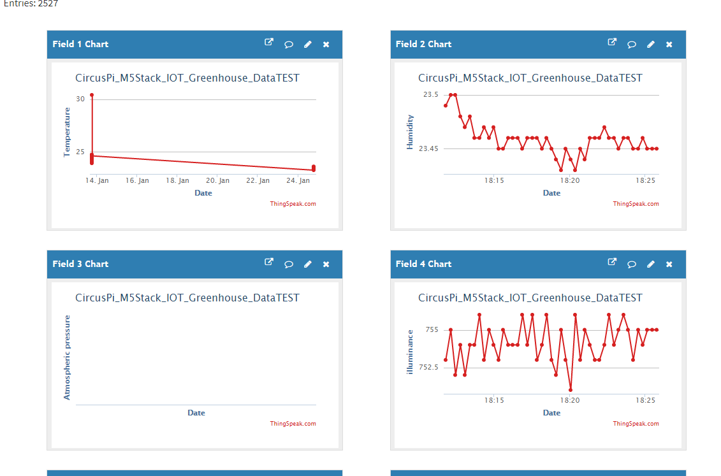Edit Field 4 Chart with pencil icon
Viewport: 721px width, 476px height.
(x=651, y=264)
